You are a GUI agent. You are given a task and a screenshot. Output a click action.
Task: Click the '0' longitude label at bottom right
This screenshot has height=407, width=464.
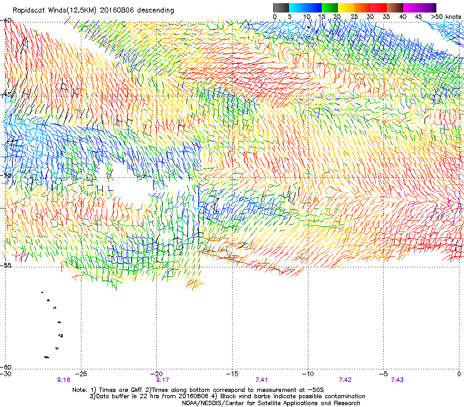point(459,374)
